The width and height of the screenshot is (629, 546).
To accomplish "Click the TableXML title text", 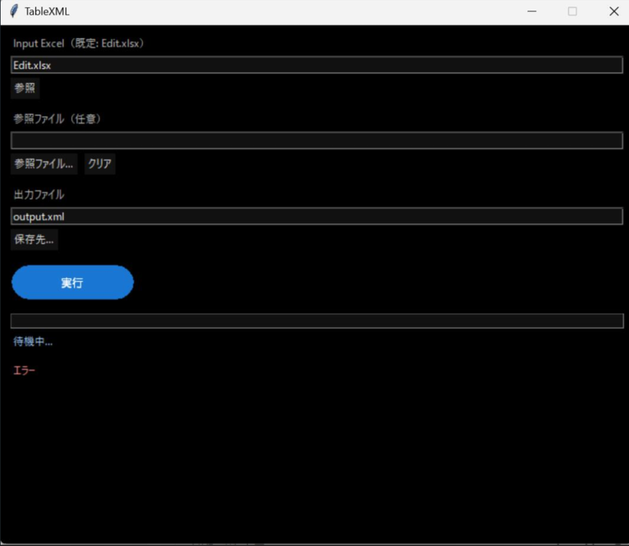I will click(47, 12).
